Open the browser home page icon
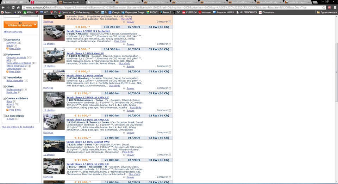Screen dimensions: 338x184 18,7
